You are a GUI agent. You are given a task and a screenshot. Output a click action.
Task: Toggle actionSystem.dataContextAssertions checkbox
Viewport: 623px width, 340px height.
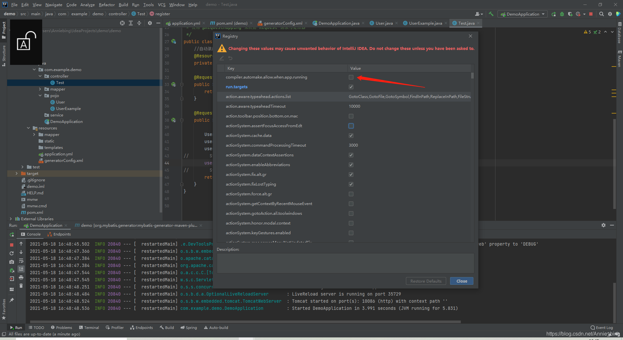351,155
